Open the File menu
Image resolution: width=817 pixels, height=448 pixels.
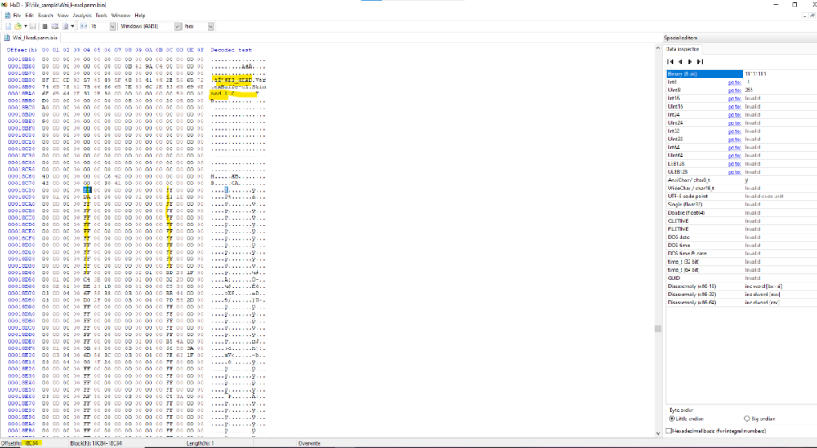pos(16,16)
